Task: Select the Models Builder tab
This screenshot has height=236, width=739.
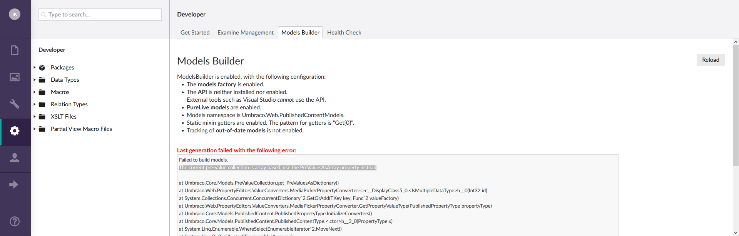Action: click(x=301, y=33)
